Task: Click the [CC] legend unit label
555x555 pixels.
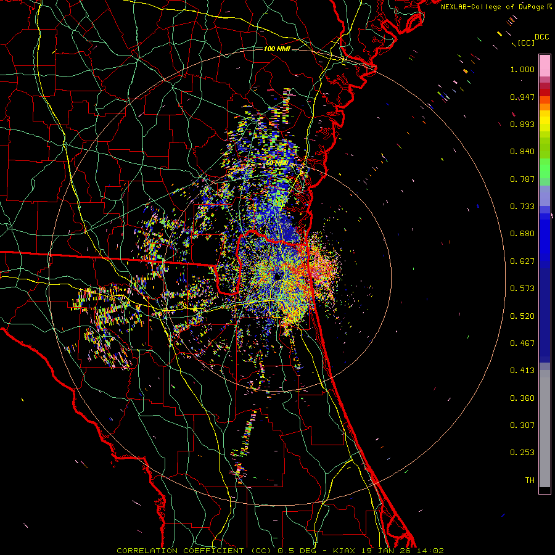Action: pyautogui.click(x=526, y=43)
